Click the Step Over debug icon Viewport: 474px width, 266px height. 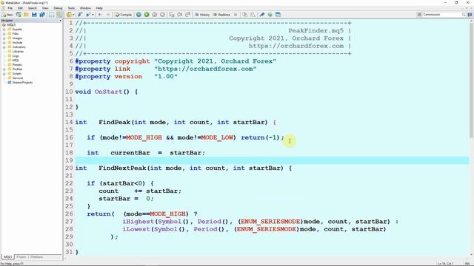pos(179,15)
